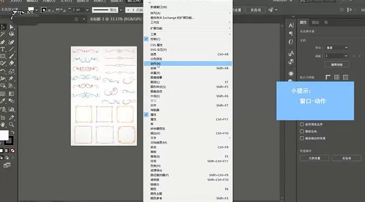
Task: Select the Rectangle tool
Action: (3, 56)
